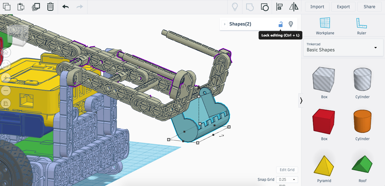The image size is (385, 186).
Task: Collapse the shapes sidebar with the chevron
Action: (301, 100)
